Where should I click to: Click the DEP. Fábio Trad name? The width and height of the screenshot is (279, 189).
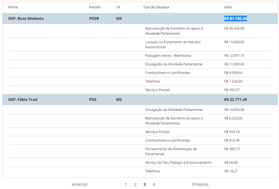click(23, 100)
